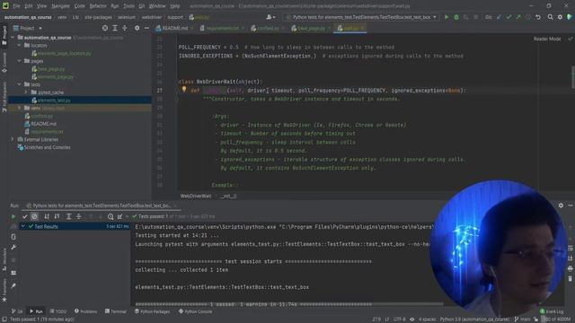Collapse Test Results tree node
The height and width of the screenshot is (323, 575).
tap(23, 227)
